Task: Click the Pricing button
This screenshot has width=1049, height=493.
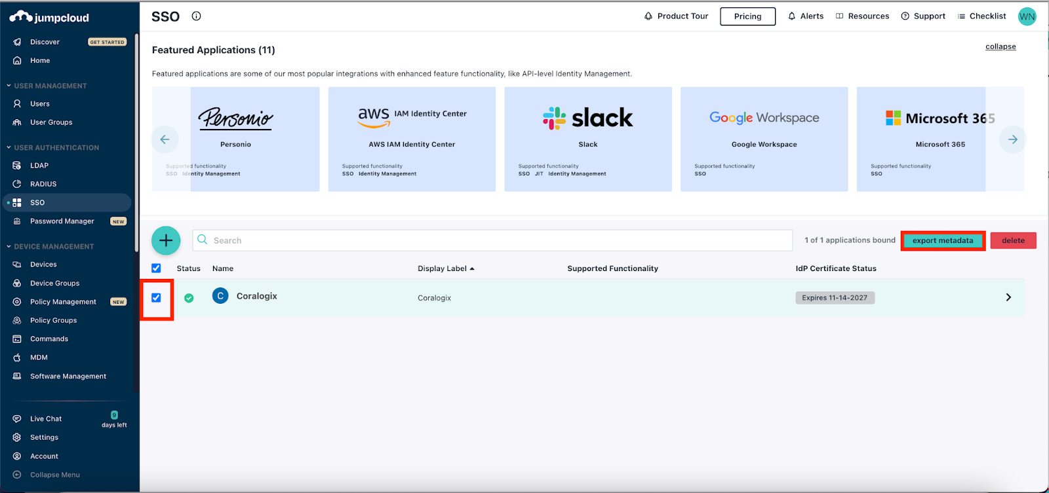Action: pos(747,16)
